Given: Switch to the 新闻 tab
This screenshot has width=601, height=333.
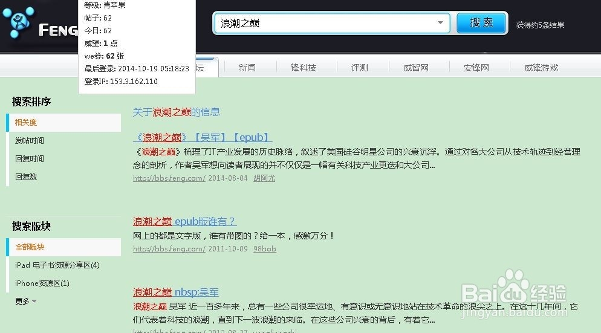Looking at the screenshot, I should coord(247,68).
